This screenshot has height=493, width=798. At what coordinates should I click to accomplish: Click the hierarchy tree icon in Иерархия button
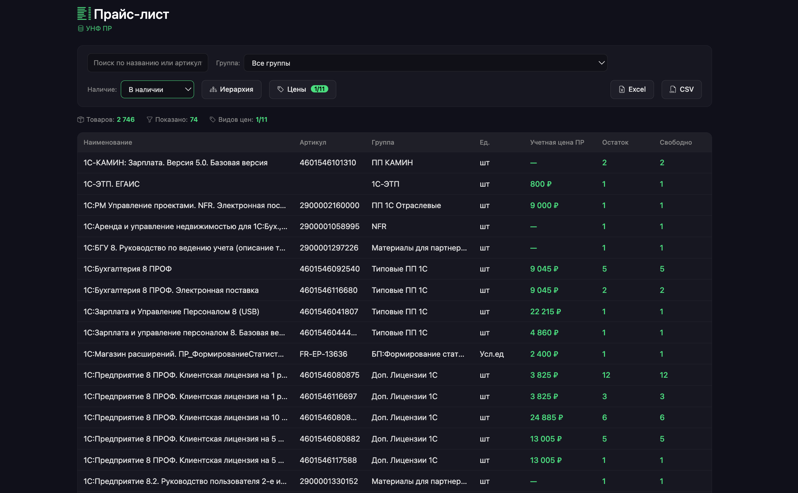213,90
